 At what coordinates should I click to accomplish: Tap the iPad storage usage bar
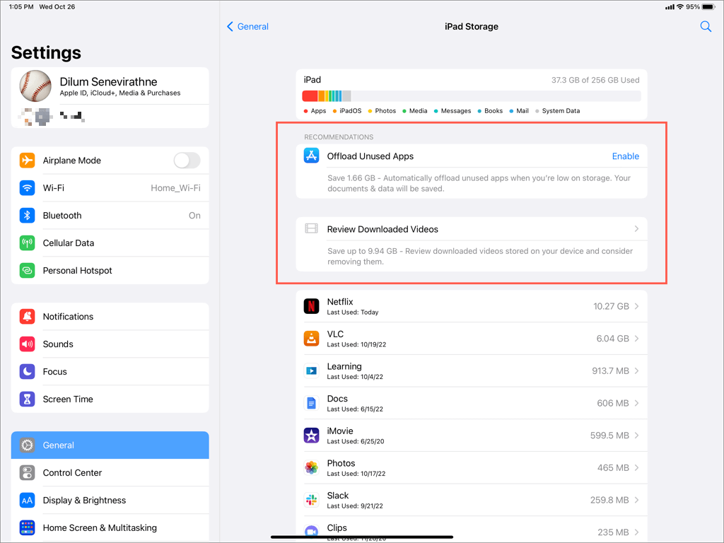(x=472, y=96)
